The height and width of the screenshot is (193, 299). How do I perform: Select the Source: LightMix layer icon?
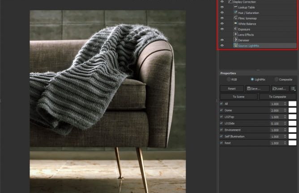tap(235, 45)
